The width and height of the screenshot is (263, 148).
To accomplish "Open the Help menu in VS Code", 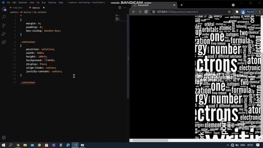I will 61,2.
